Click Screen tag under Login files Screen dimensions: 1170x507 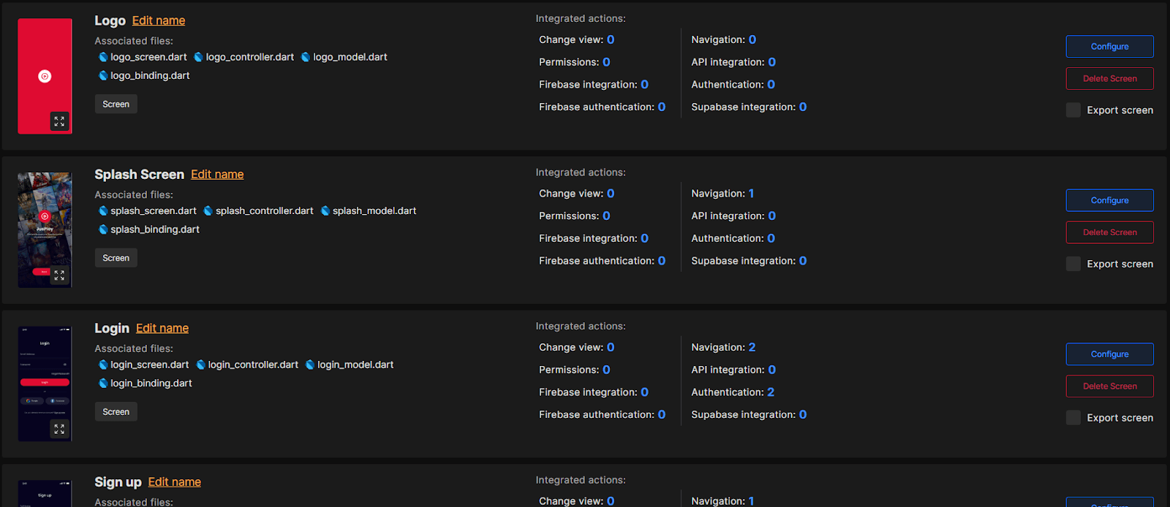coord(116,412)
